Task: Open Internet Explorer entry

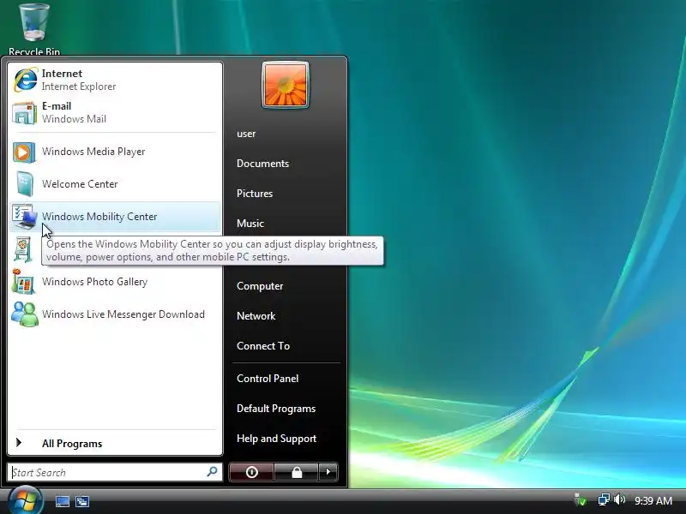Action: 115,80
